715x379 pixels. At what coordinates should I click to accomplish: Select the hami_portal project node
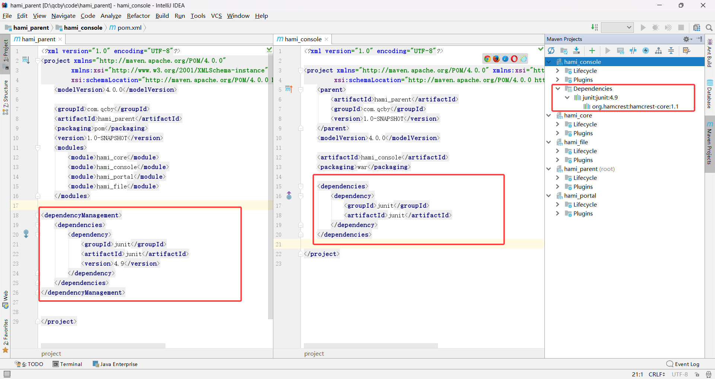[580, 195]
